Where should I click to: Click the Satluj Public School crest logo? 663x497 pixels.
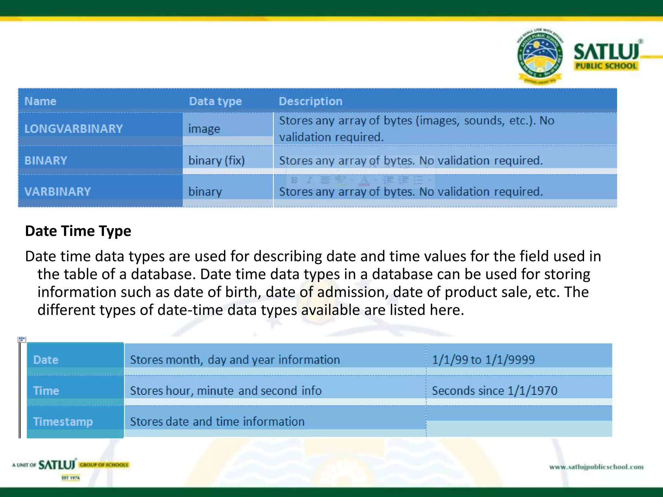pyautogui.click(x=540, y=56)
